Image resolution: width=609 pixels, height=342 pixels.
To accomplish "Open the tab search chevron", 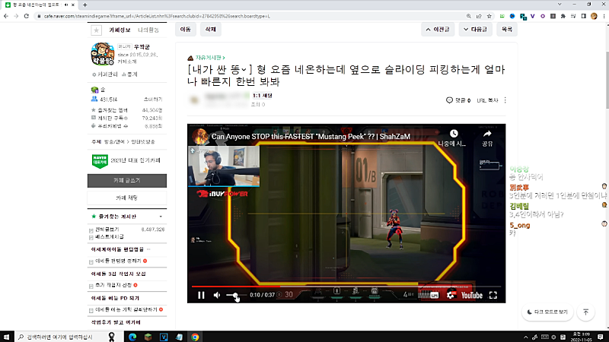I will coord(560,5).
